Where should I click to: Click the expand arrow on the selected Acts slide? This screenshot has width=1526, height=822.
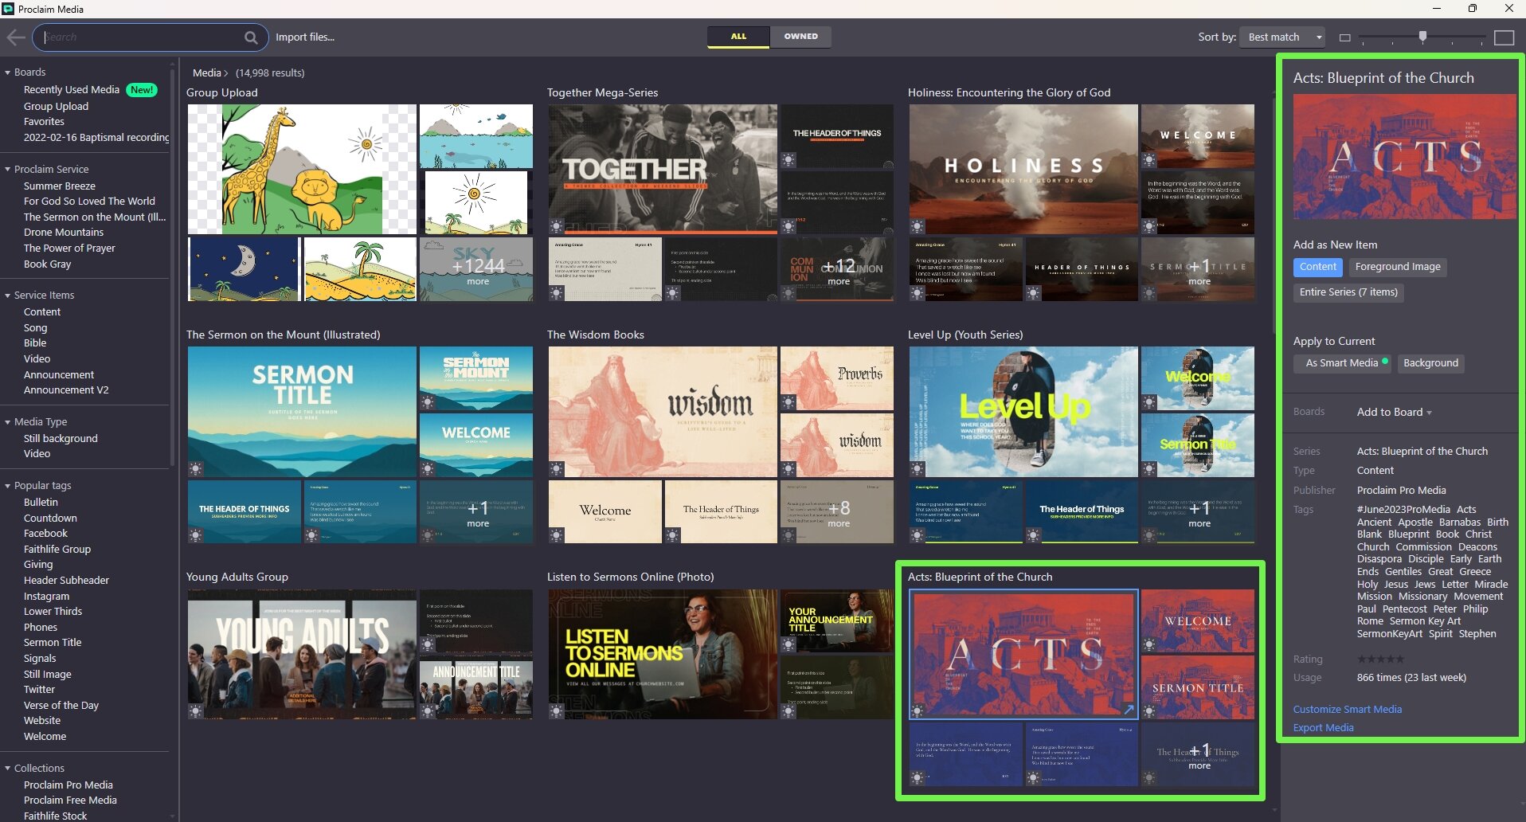[x=1129, y=707]
